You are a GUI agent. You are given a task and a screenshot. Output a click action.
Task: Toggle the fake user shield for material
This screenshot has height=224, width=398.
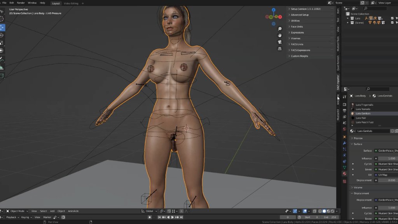click(x=392, y=131)
